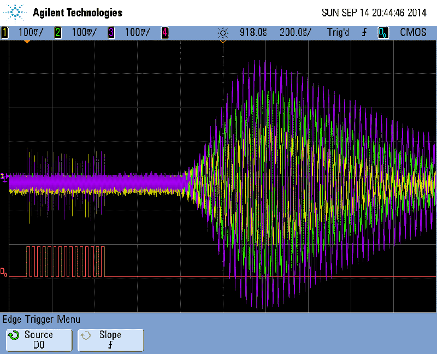437x354 pixels.
Task: Click the D0 digital trigger source icon
Action: (x=384, y=33)
